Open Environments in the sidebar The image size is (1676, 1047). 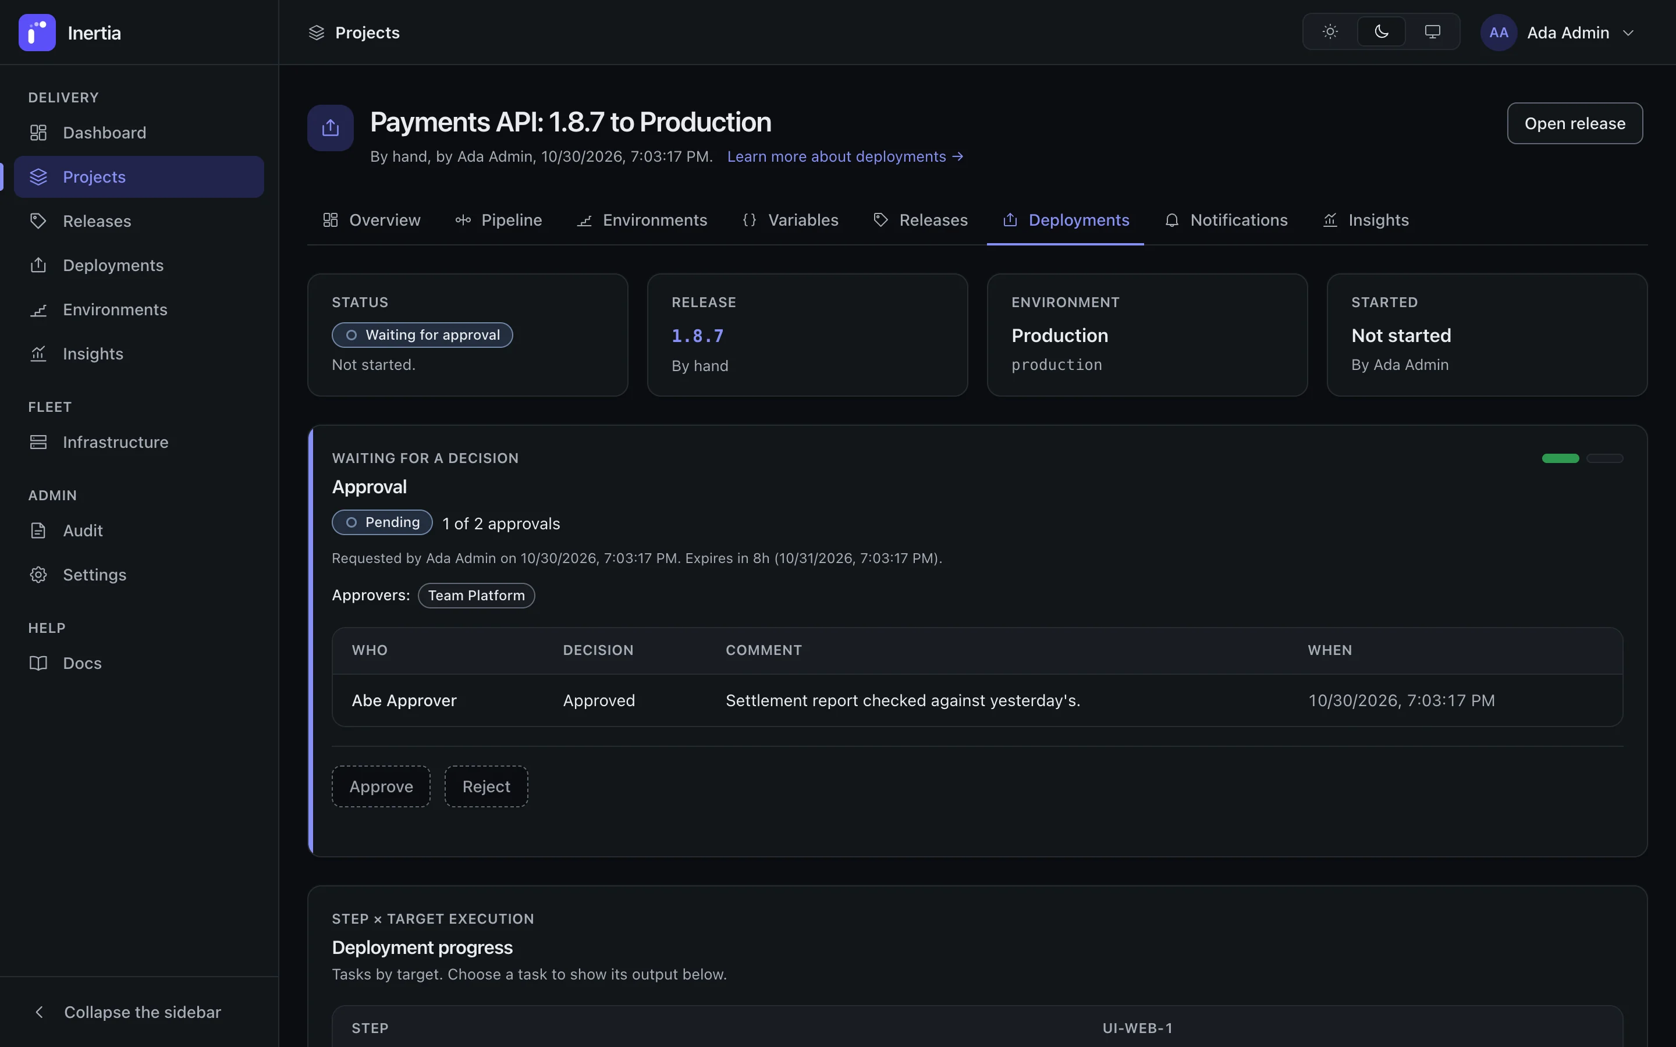click(x=139, y=309)
